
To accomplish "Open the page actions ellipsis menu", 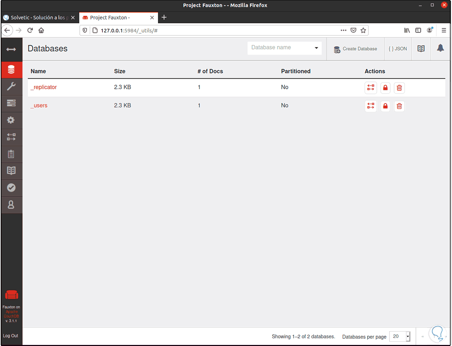I will (343, 30).
